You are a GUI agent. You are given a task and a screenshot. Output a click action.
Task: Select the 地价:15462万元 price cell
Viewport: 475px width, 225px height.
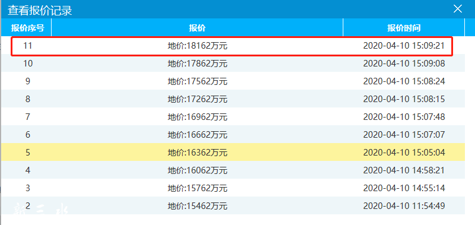pyautogui.click(x=197, y=206)
